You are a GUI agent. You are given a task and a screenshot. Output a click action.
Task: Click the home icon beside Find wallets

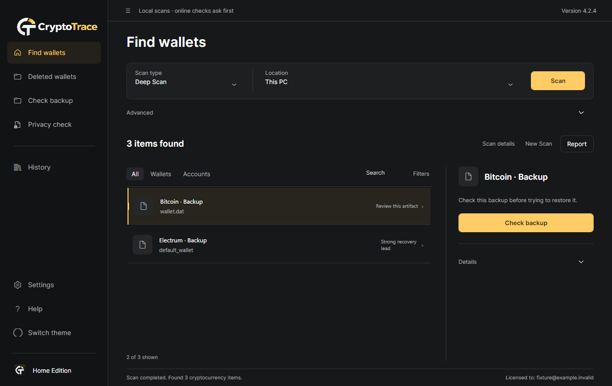pos(18,52)
